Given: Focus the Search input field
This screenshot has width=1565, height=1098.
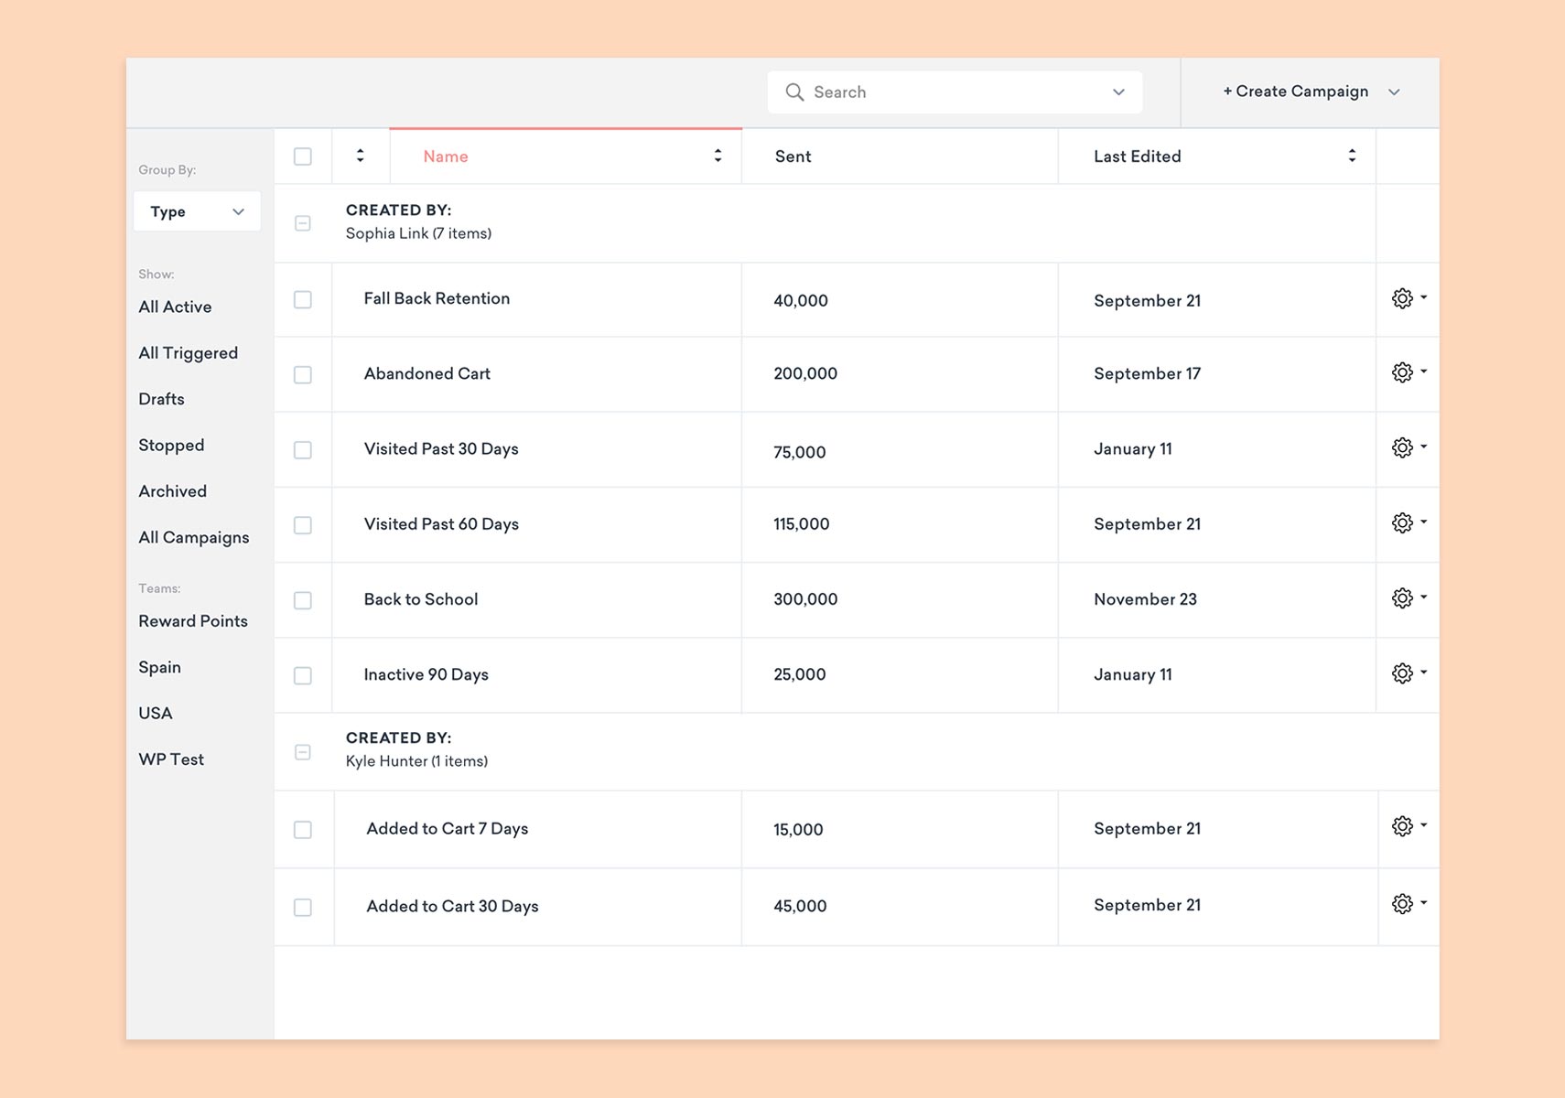Looking at the screenshot, I should click(x=952, y=92).
